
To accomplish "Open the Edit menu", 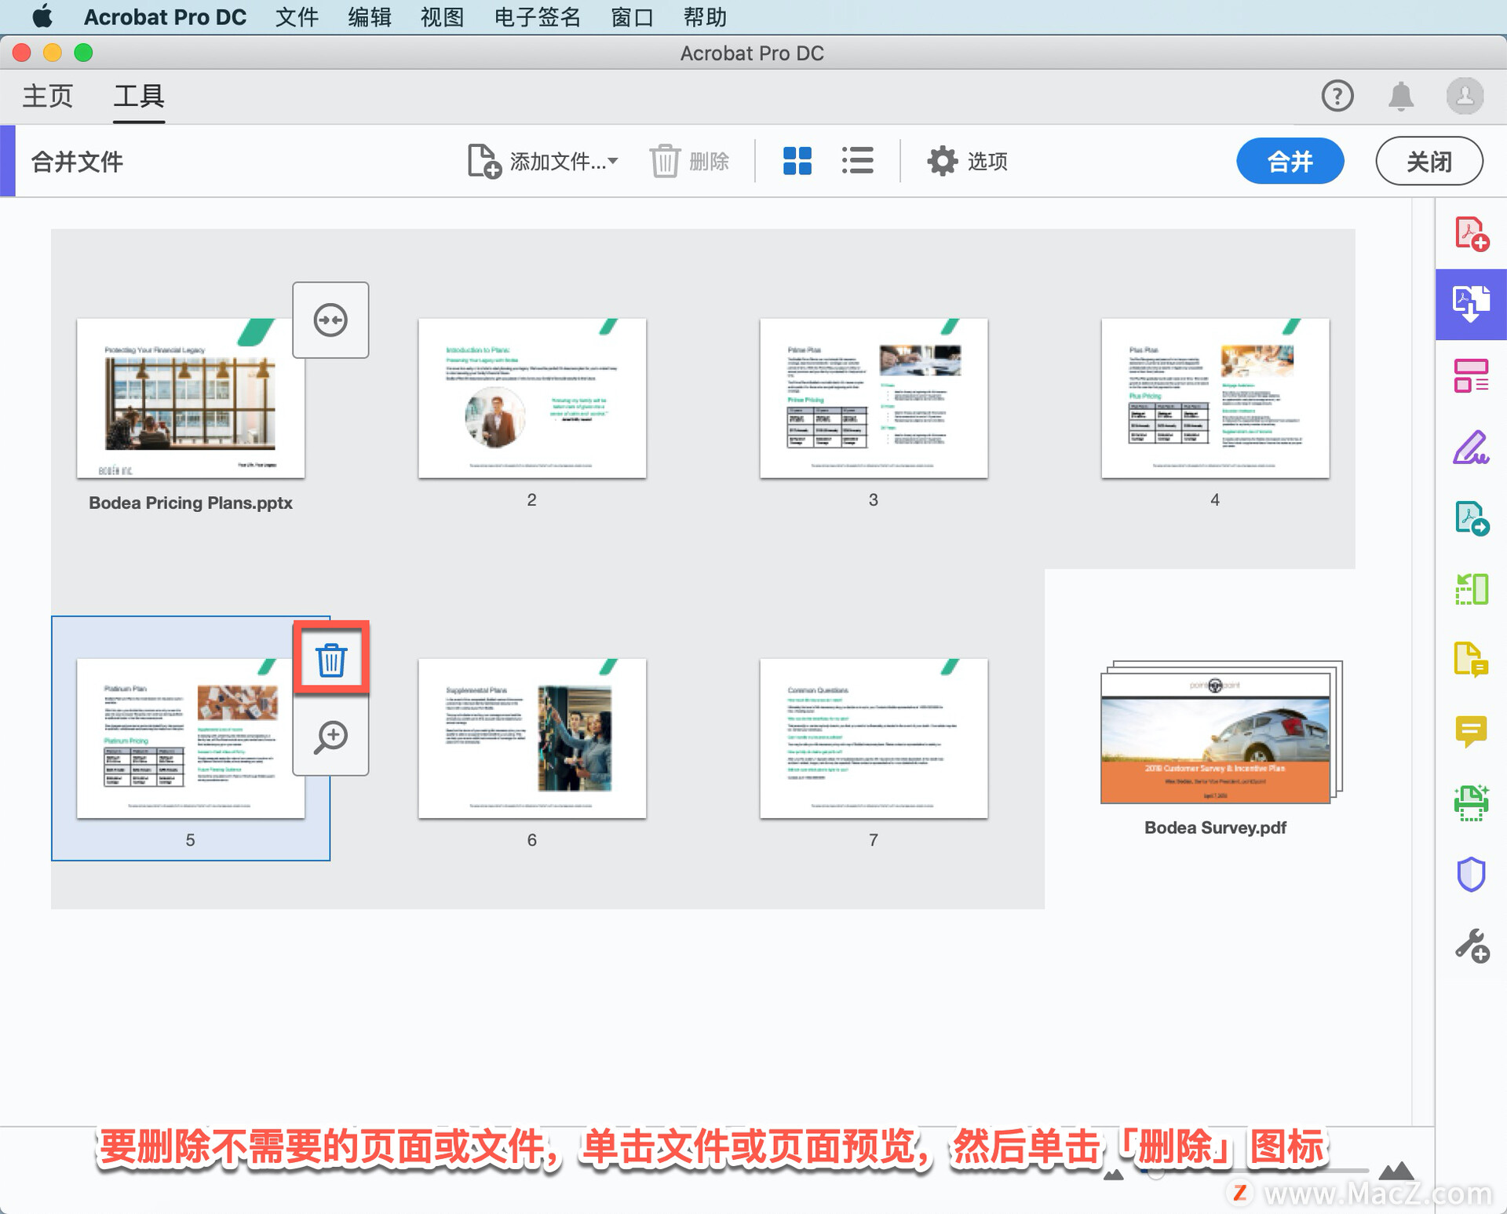I will click(x=370, y=16).
